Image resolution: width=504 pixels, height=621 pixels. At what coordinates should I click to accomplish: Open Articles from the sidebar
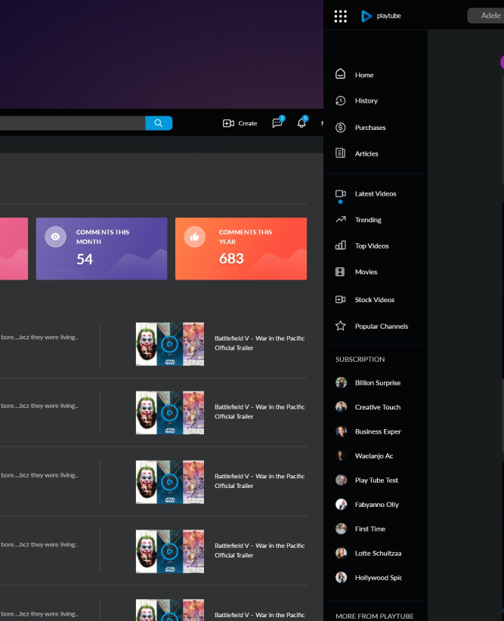pos(366,153)
